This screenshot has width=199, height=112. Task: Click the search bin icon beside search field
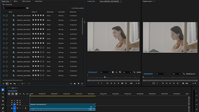tap(27, 8)
